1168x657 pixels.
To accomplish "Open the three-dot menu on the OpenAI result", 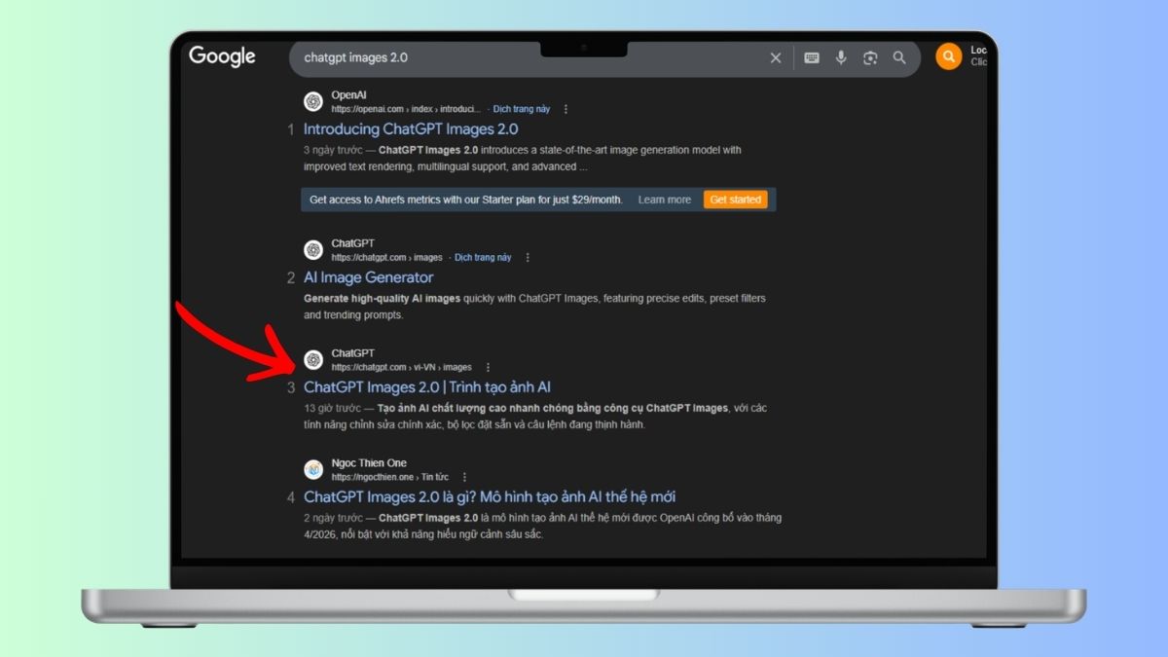I will 566,109.
